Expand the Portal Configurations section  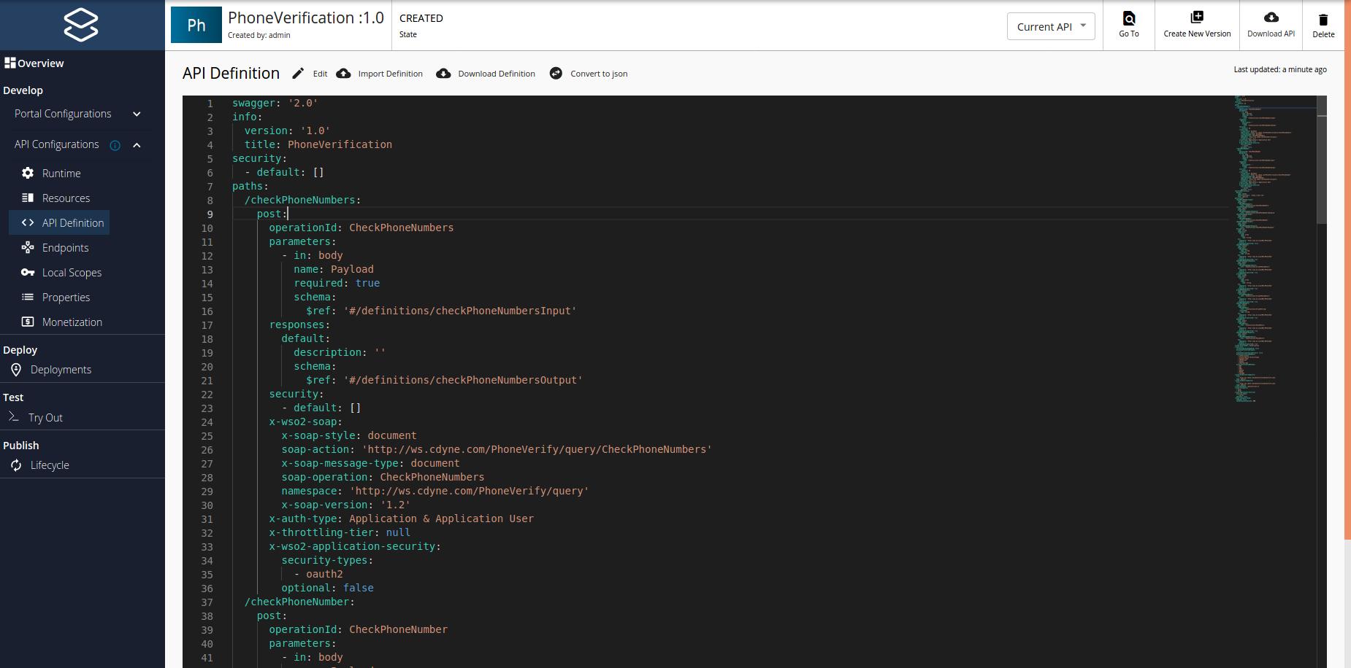(x=136, y=114)
